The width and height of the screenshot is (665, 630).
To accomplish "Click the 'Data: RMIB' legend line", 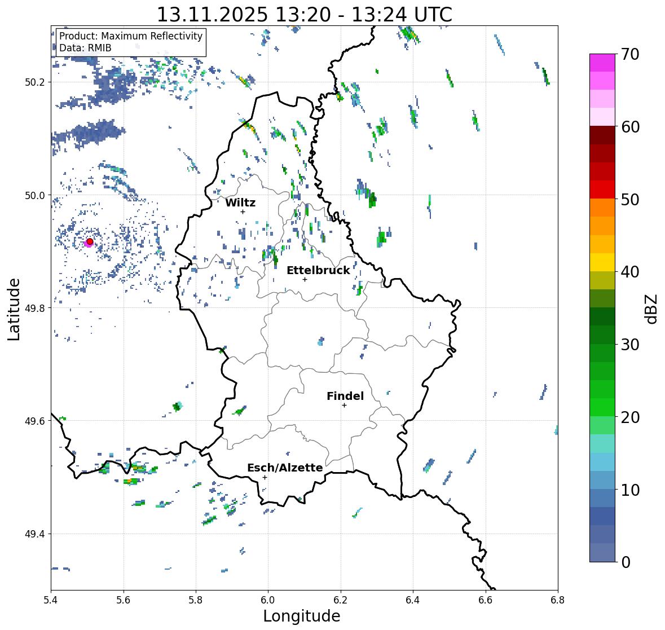I will coord(85,48).
